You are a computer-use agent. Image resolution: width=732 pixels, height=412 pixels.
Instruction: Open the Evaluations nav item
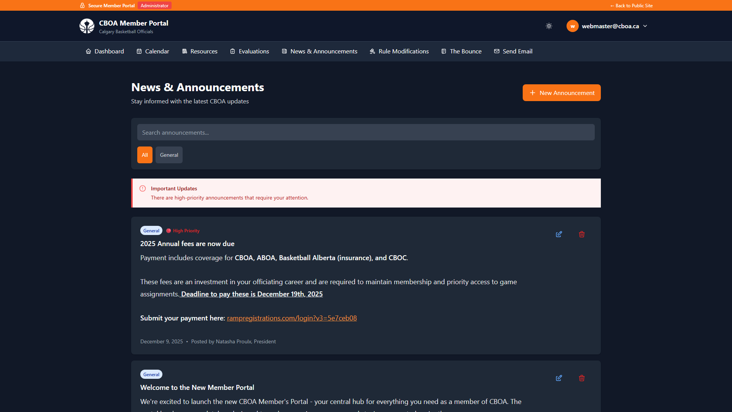tap(250, 51)
